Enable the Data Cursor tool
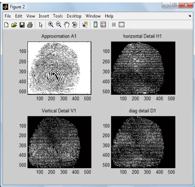This screenshot has height=187, width=195. click(85, 25)
